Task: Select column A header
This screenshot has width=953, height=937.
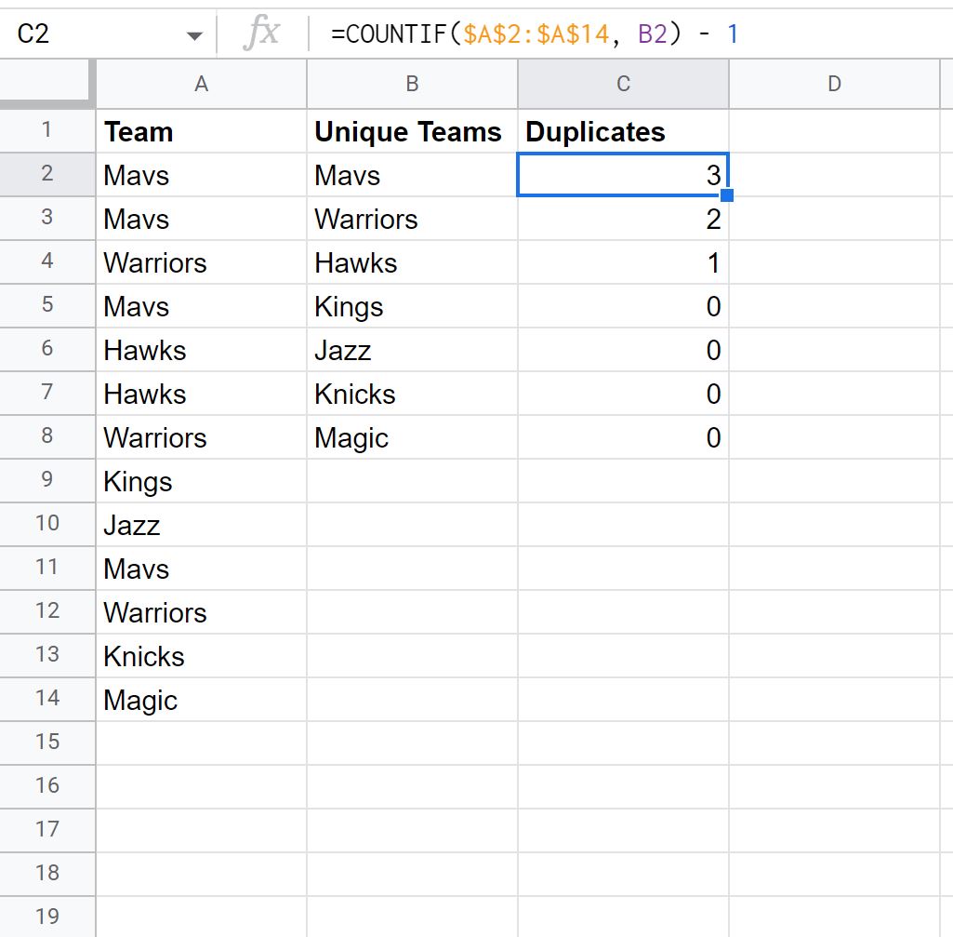Action: point(201,84)
